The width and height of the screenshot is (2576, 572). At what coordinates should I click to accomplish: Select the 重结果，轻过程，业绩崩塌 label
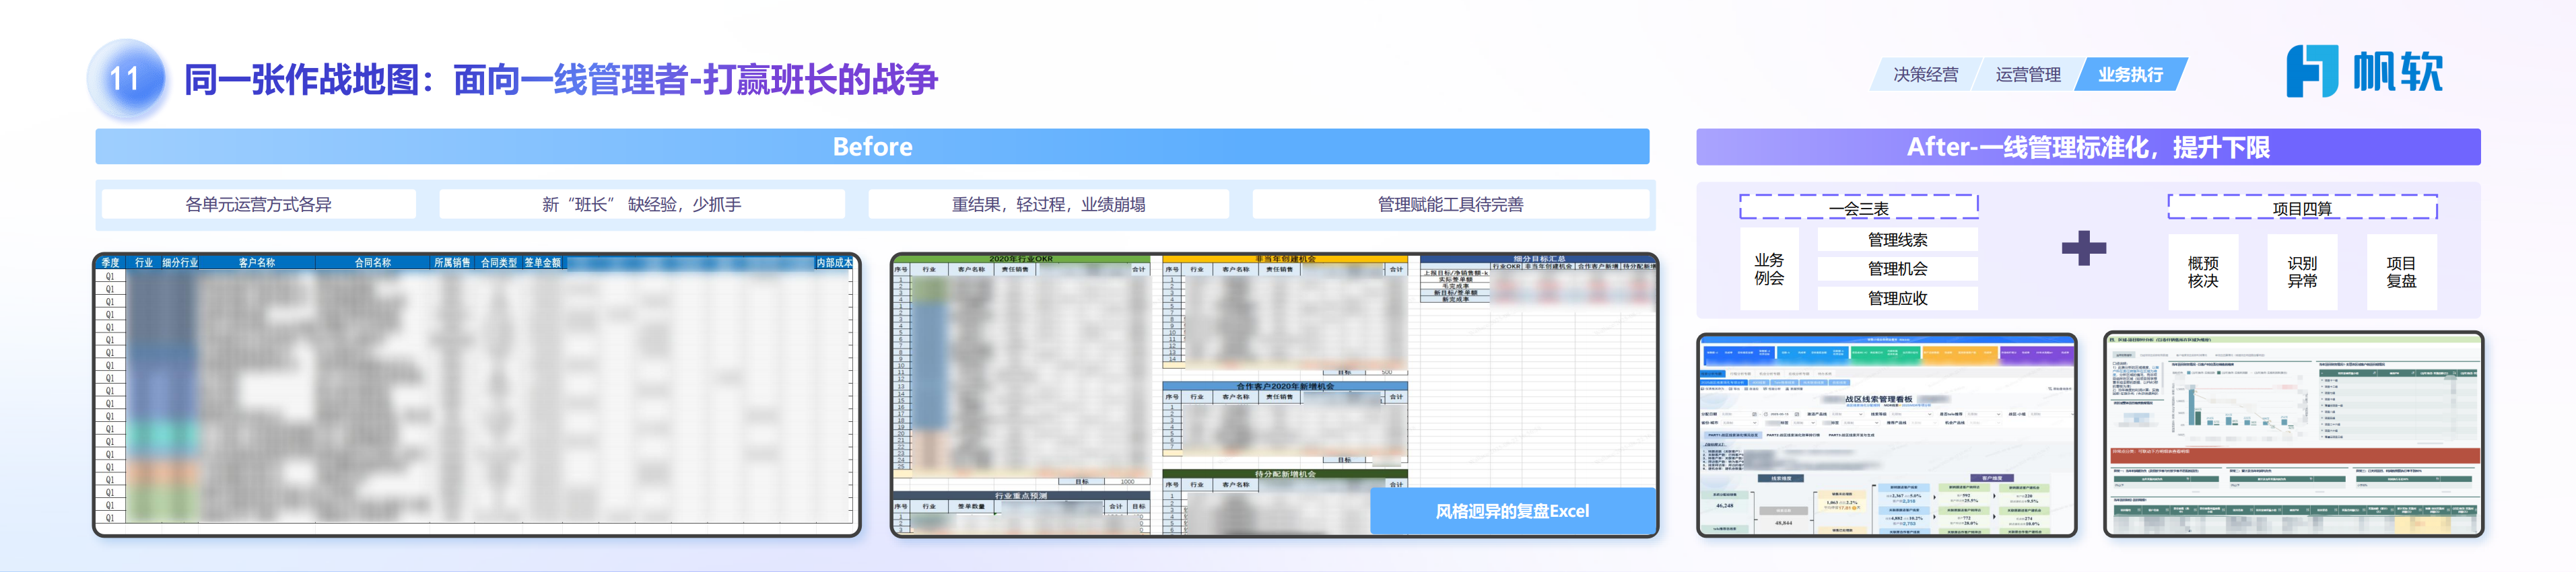(x=1048, y=204)
